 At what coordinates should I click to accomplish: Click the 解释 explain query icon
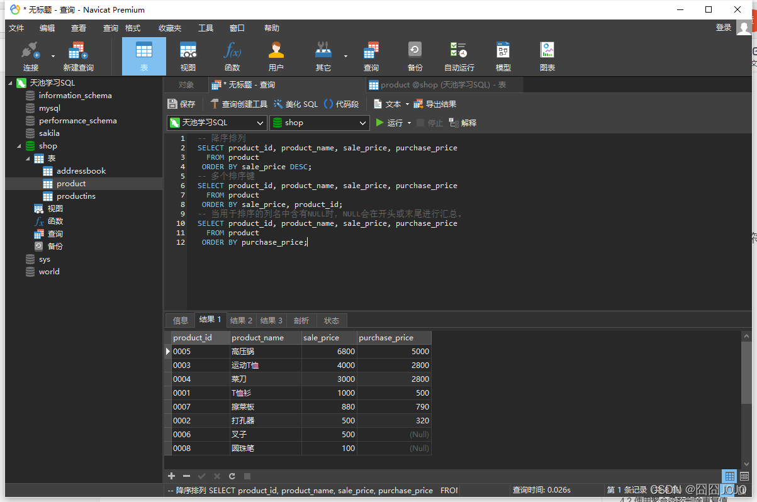463,123
